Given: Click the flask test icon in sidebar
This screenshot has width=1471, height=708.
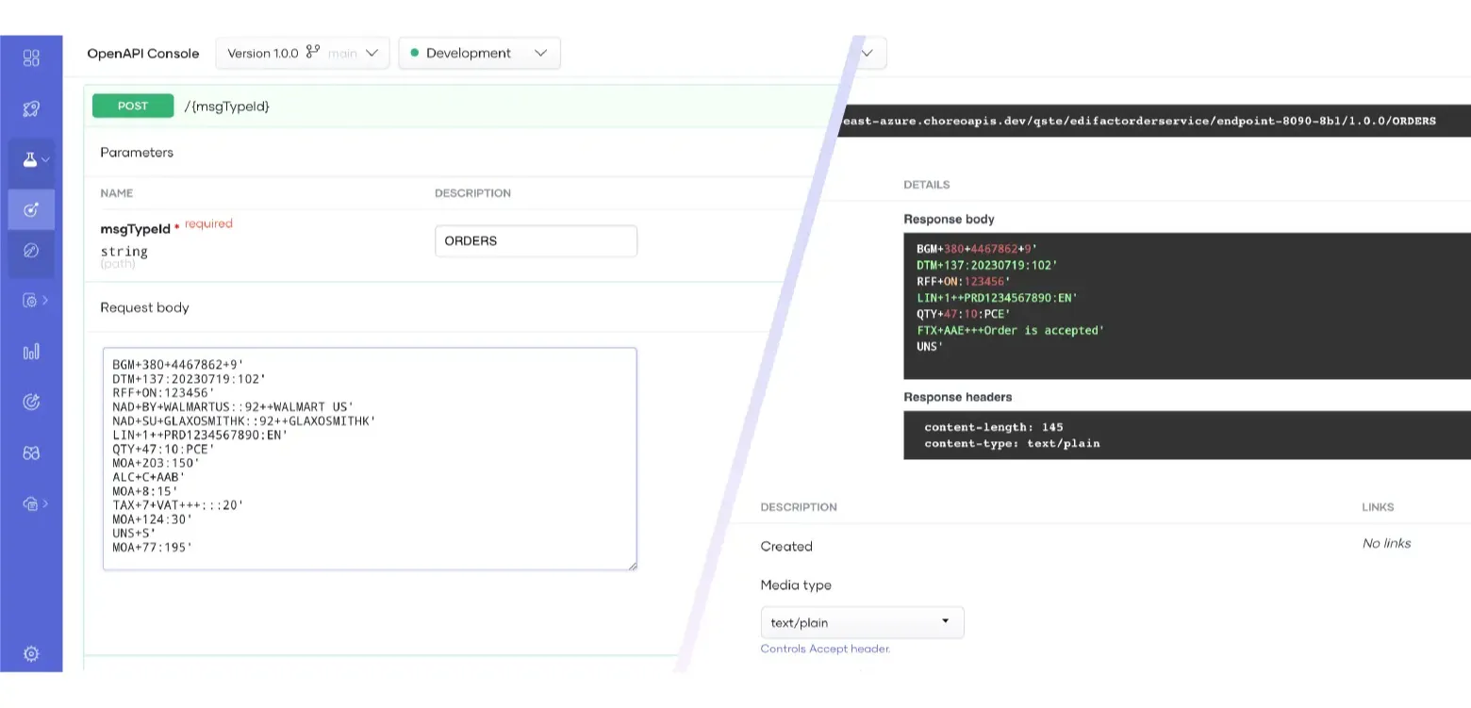Looking at the screenshot, I should coord(30,159).
